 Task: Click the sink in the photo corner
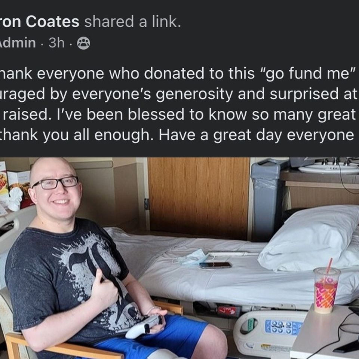coord(328,168)
